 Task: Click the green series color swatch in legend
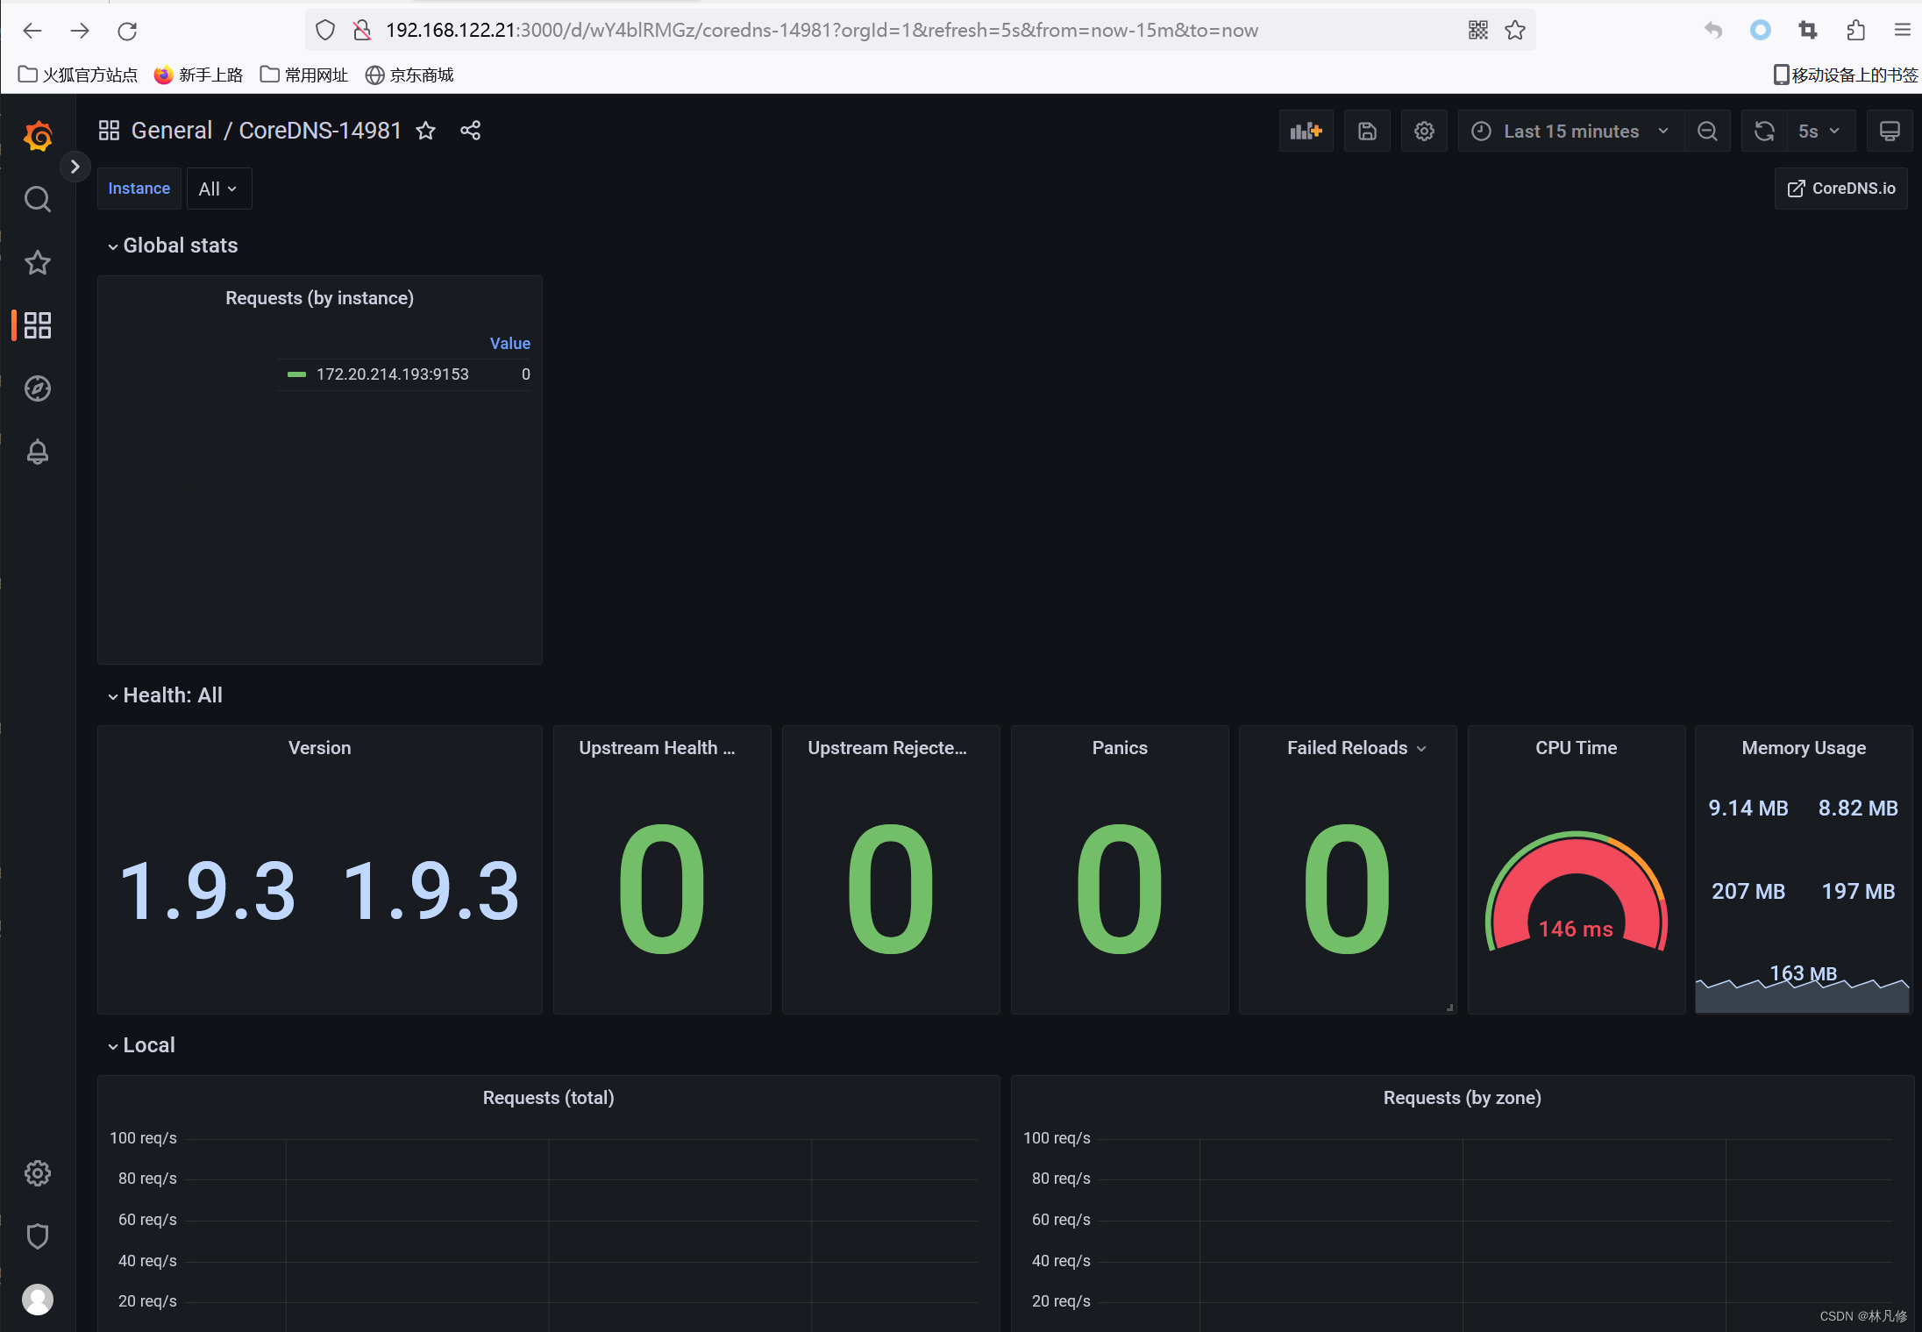[x=296, y=374]
